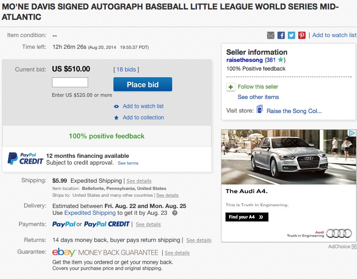The width and height of the screenshot is (357, 279).
Task: Click star icon next to Add to collection
Action: coord(116,118)
